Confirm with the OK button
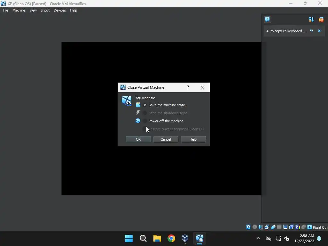The width and height of the screenshot is (328, 246). point(138,139)
